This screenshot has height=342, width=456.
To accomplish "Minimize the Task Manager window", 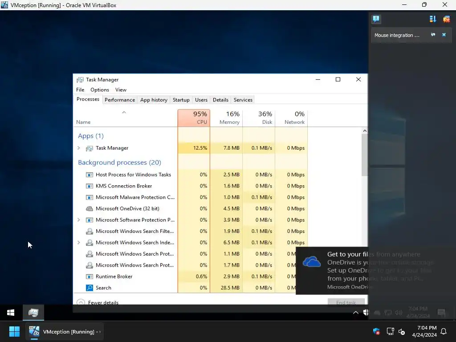I will 318,79.
